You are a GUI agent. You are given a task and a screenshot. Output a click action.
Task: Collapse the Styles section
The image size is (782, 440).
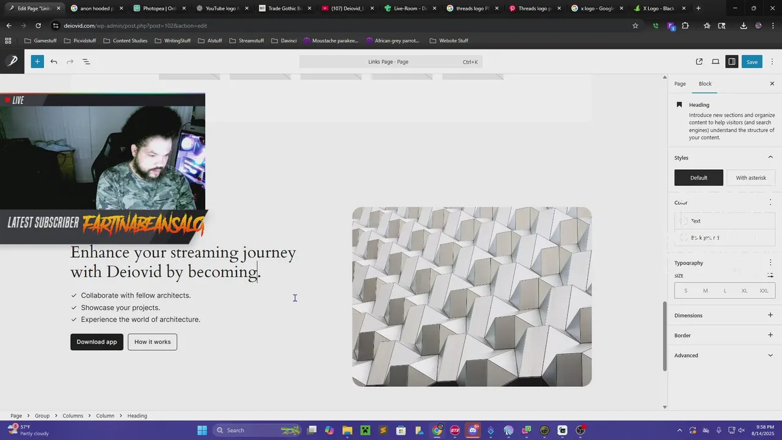click(x=770, y=158)
